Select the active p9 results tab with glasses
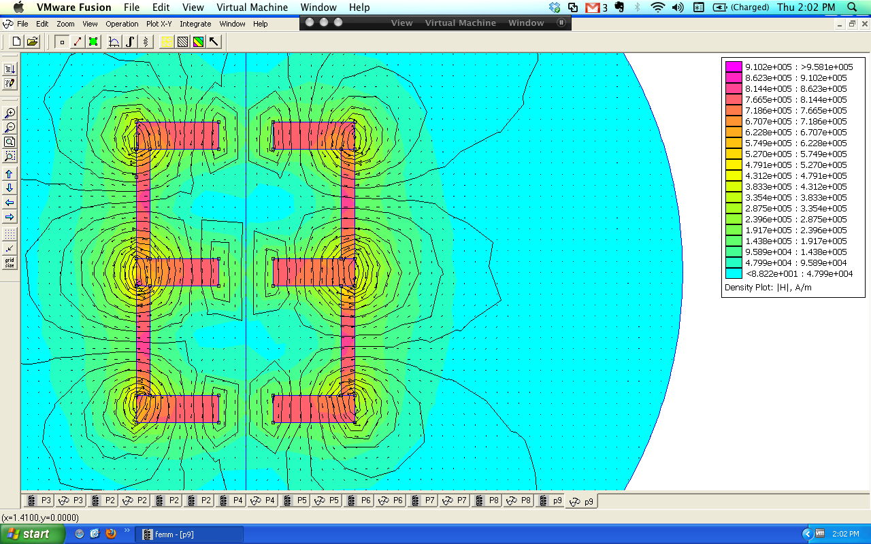Viewport: 871px width, 544px height. point(582,501)
